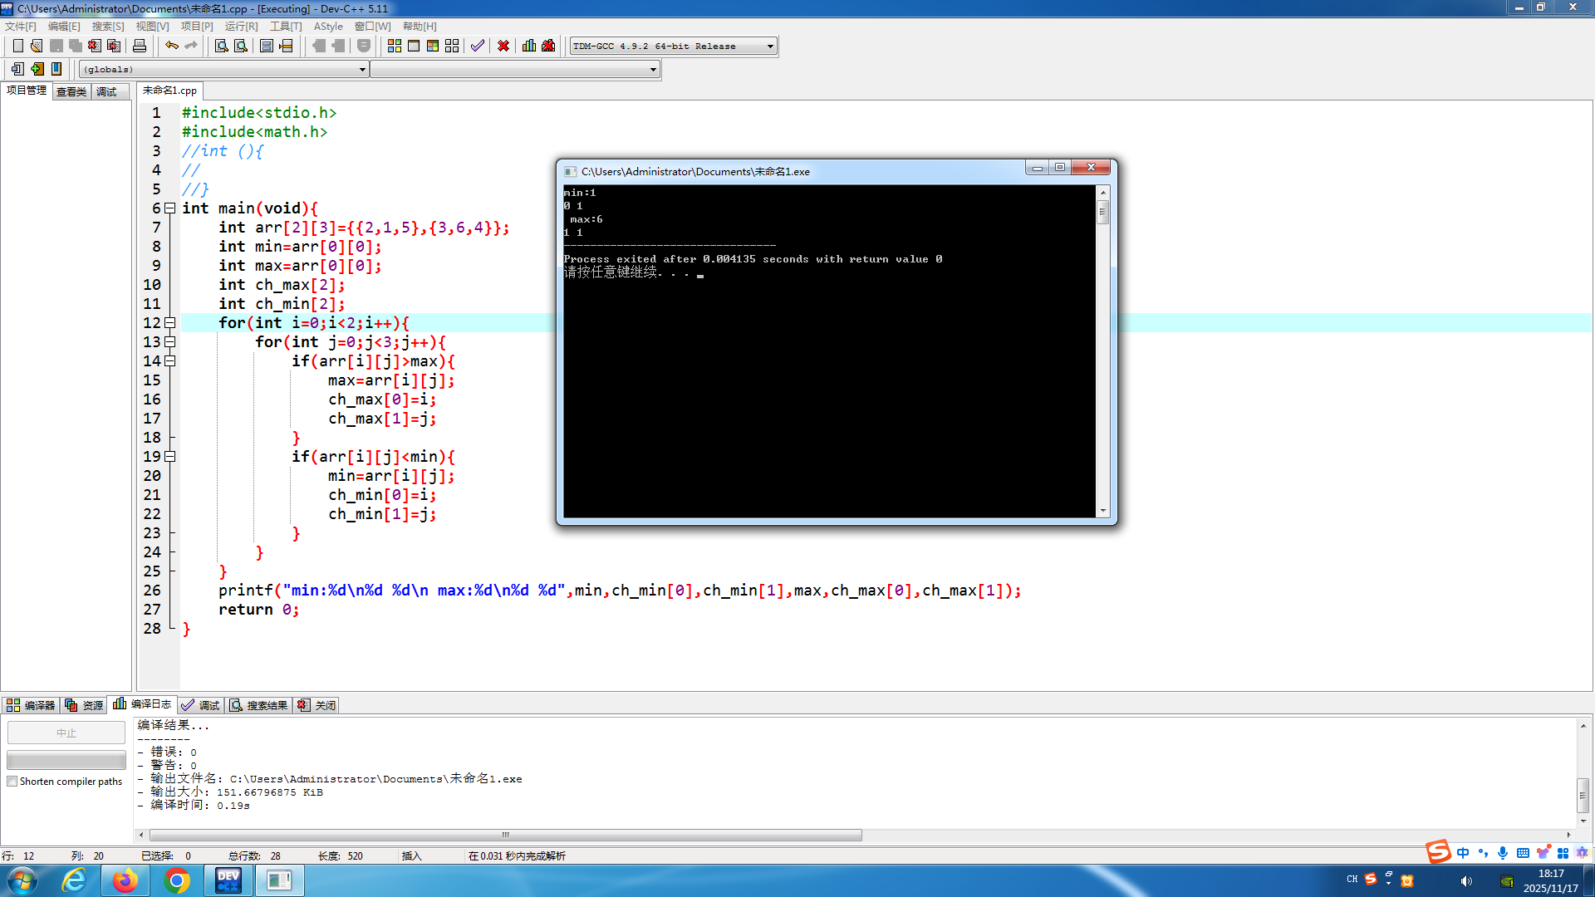Click the Undo arrow icon
1595x897 pixels.
[171, 46]
